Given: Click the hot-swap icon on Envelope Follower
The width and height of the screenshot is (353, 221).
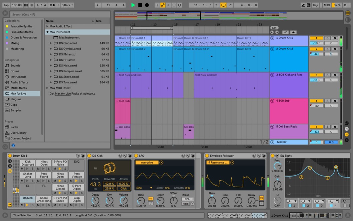Looking at the screenshot, I should click(259, 155).
